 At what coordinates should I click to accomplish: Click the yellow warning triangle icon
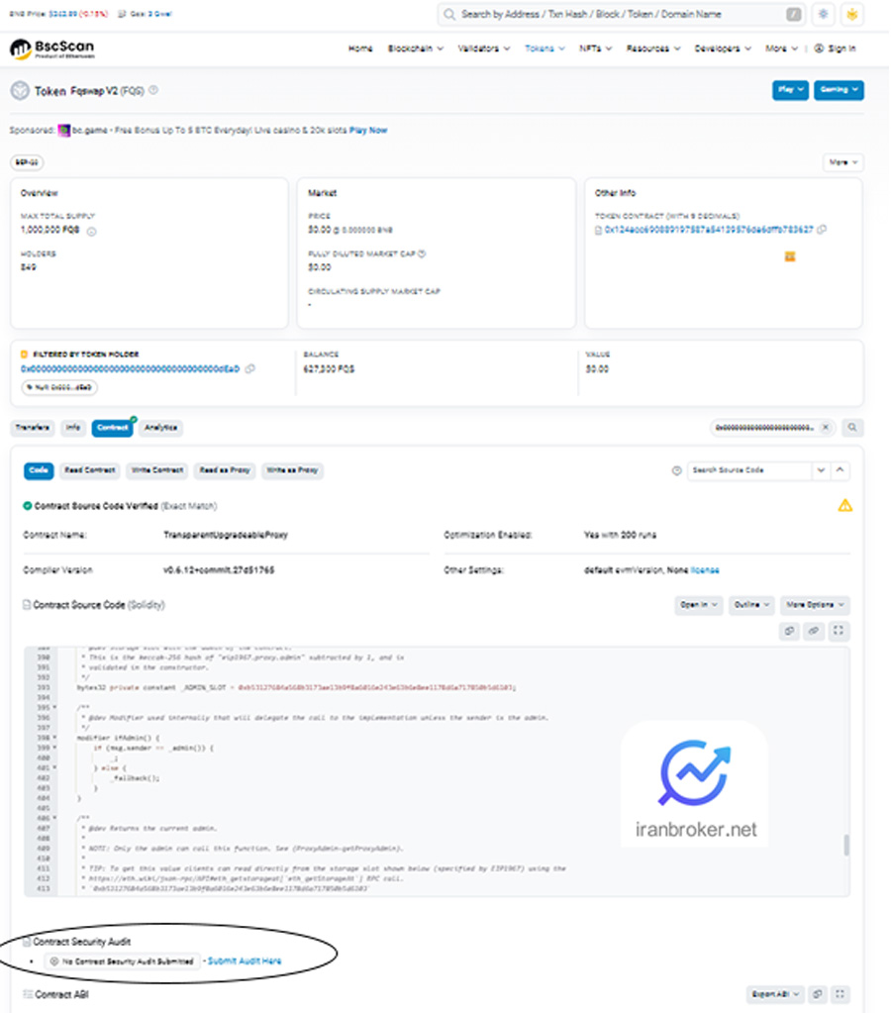(x=844, y=505)
